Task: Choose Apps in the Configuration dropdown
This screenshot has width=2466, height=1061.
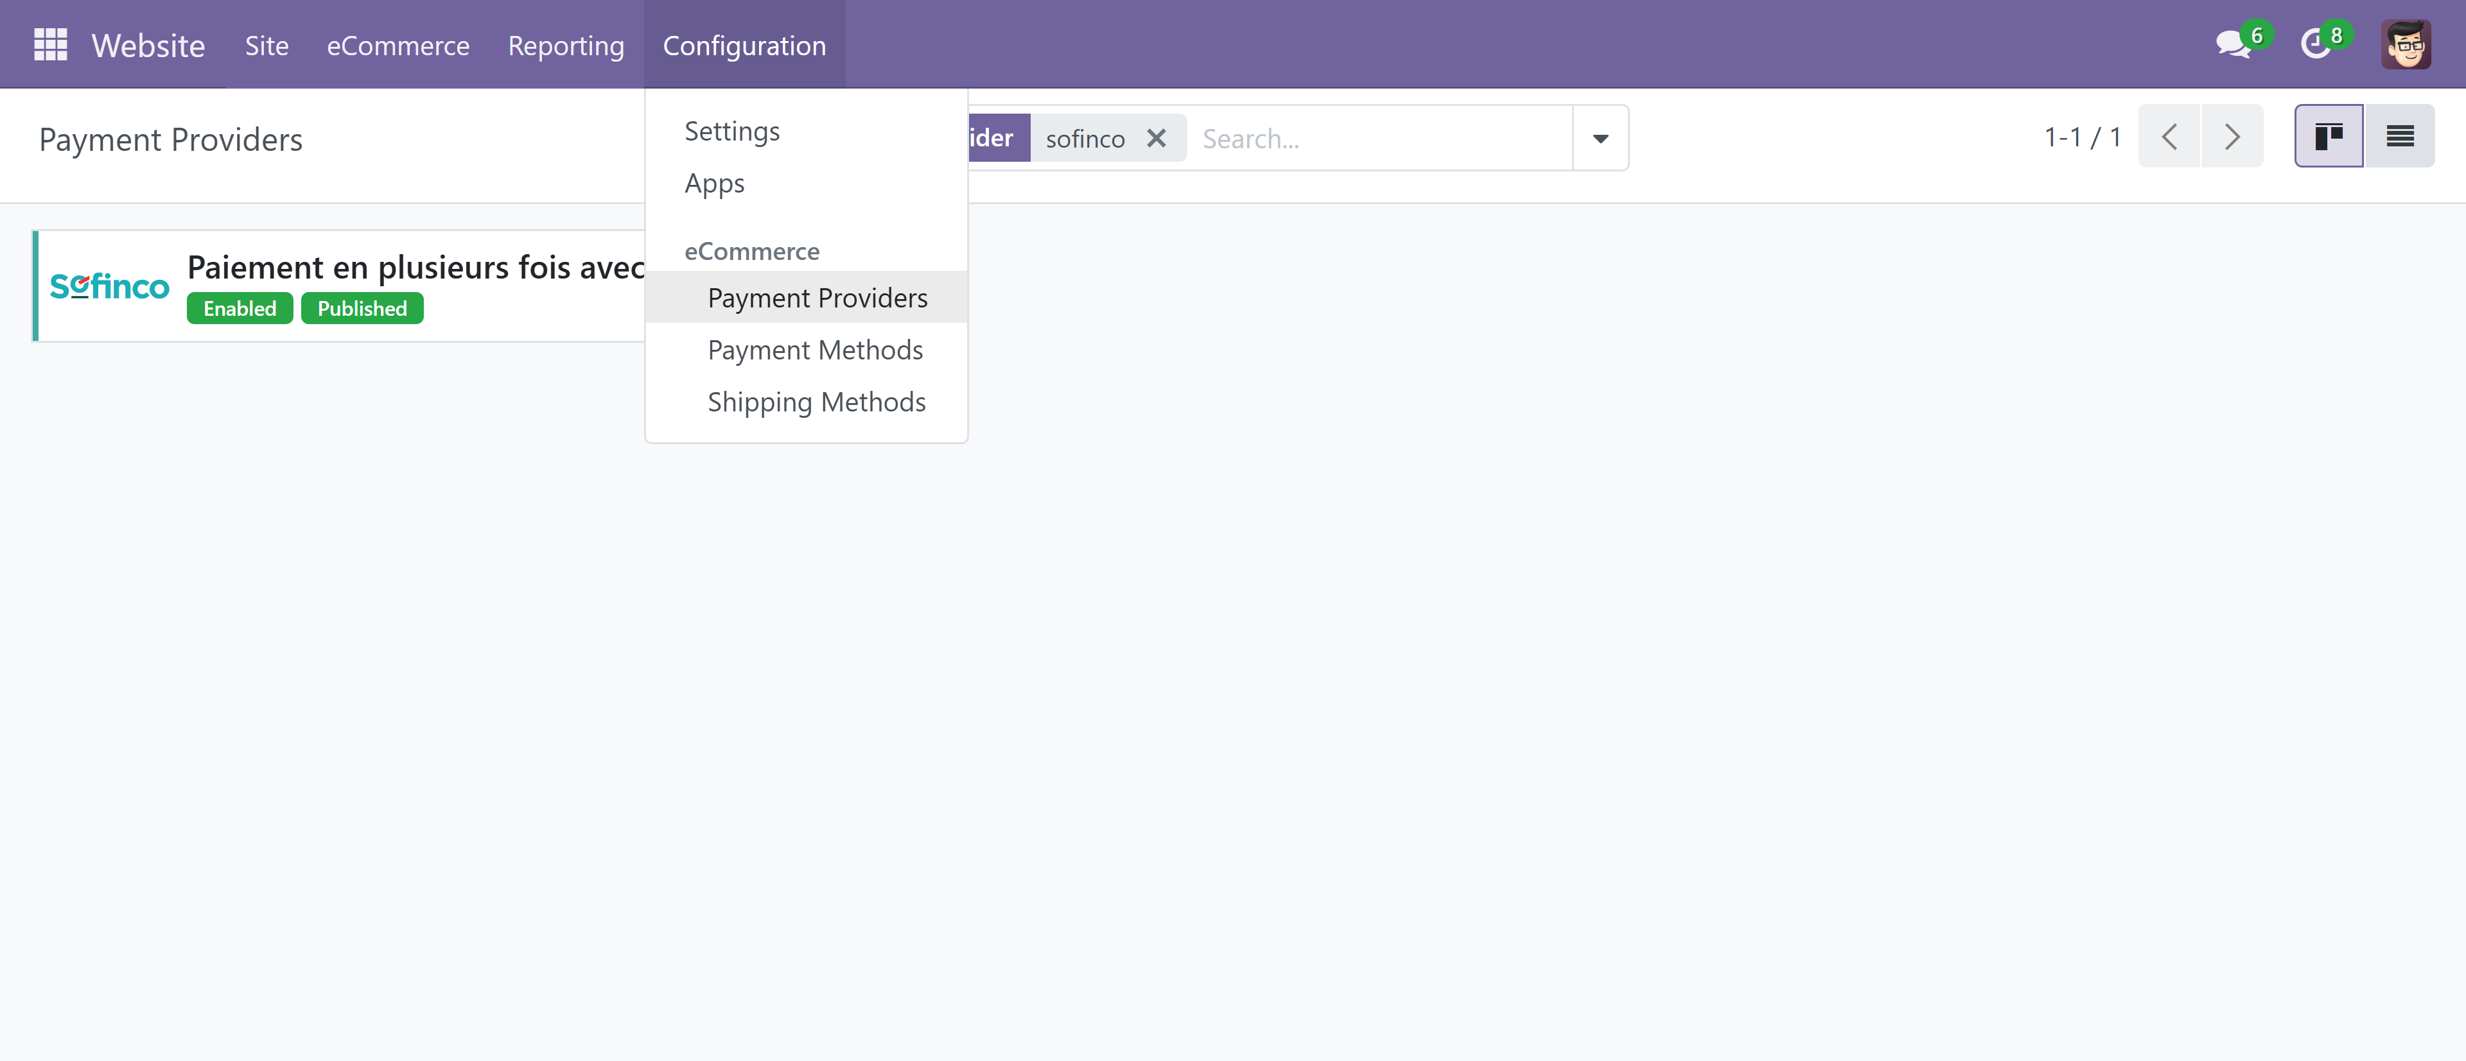Action: [x=714, y=183]
